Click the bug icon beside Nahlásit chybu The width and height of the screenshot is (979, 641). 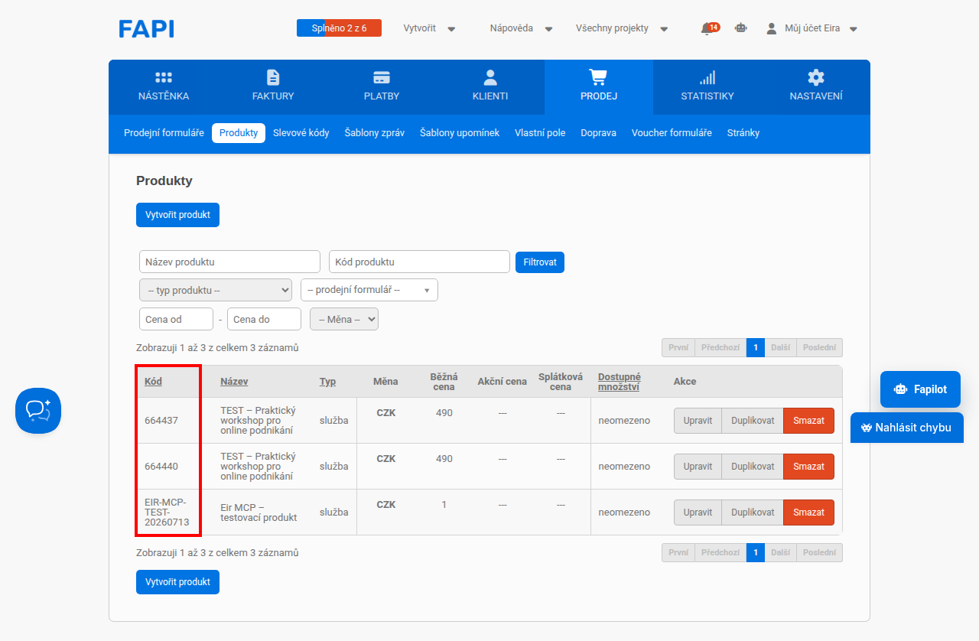click(x=867, y=428)
